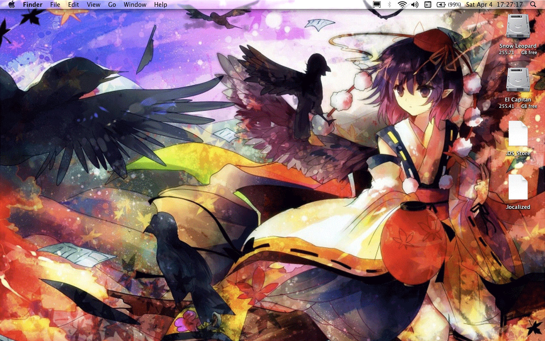545x341 pixels.
Task: Open Spotlight search magnifier
Action: pos(534,5)
